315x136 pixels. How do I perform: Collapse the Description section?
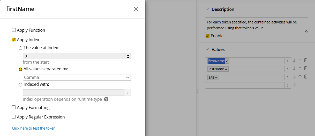[x=207, y=9]
